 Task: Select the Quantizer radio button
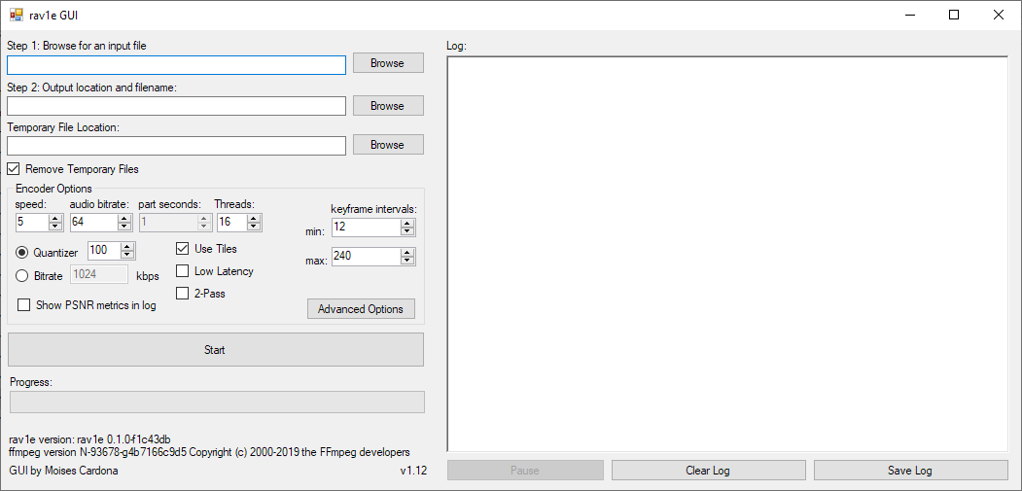tap(22, 253)
